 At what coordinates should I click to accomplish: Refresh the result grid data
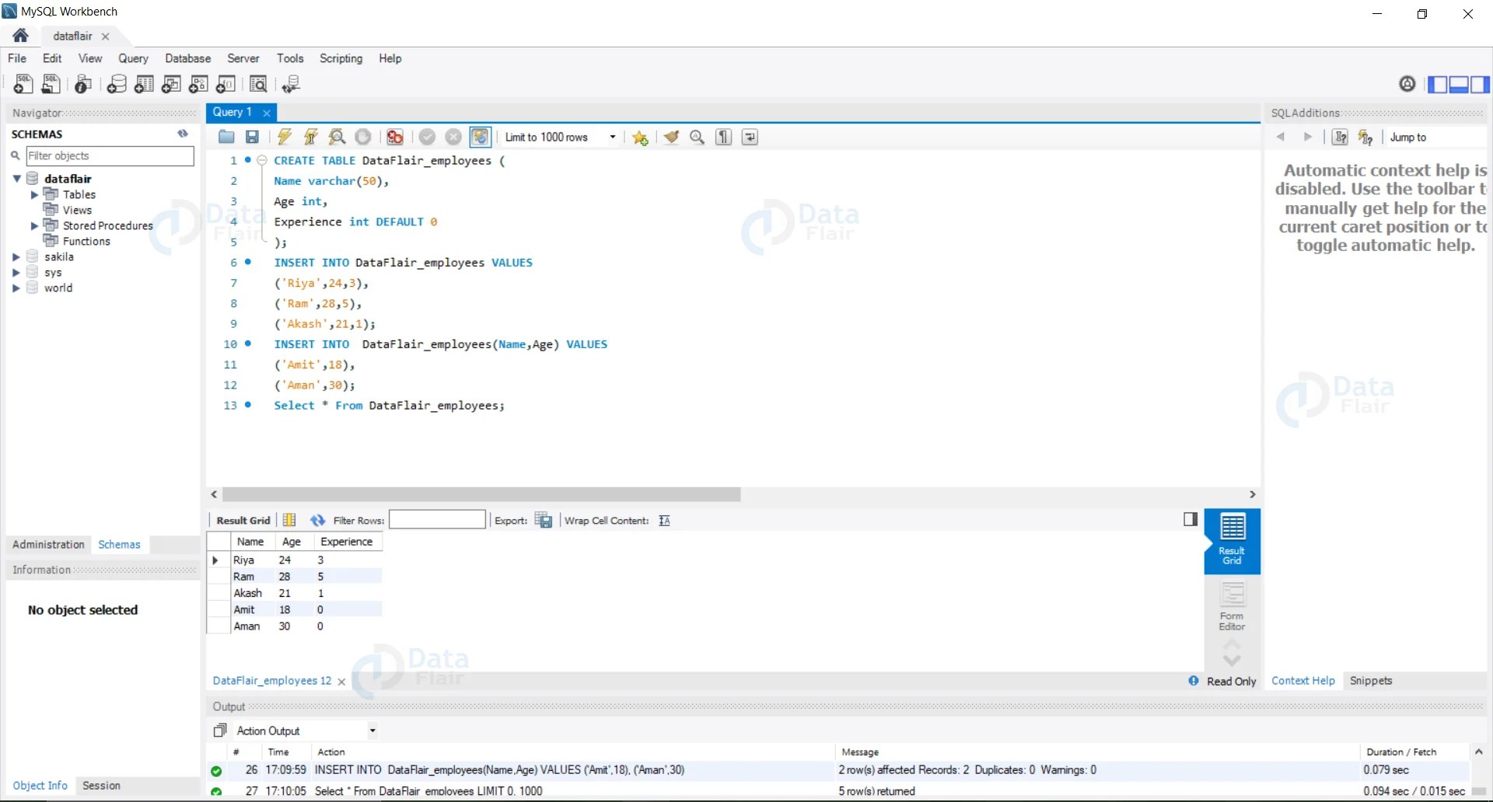click(317, 520)
